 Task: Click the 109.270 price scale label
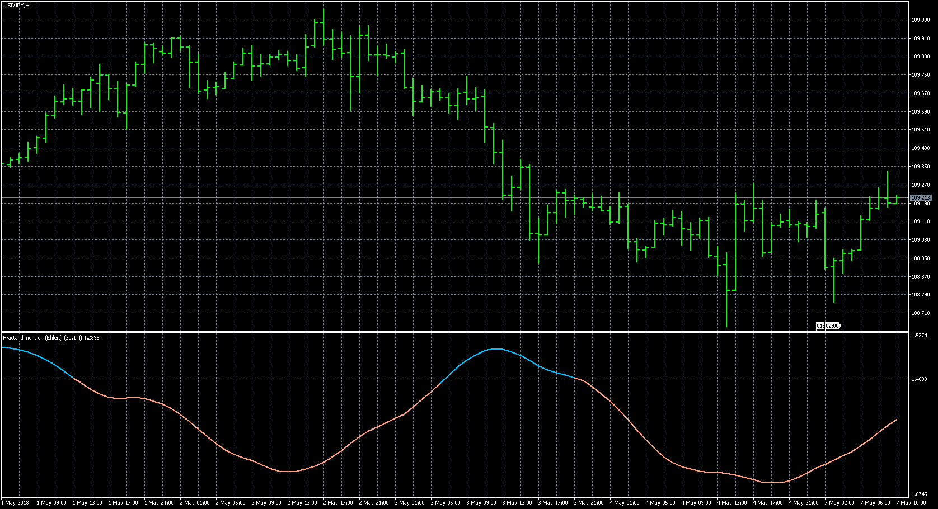click(x=921, y=185)
